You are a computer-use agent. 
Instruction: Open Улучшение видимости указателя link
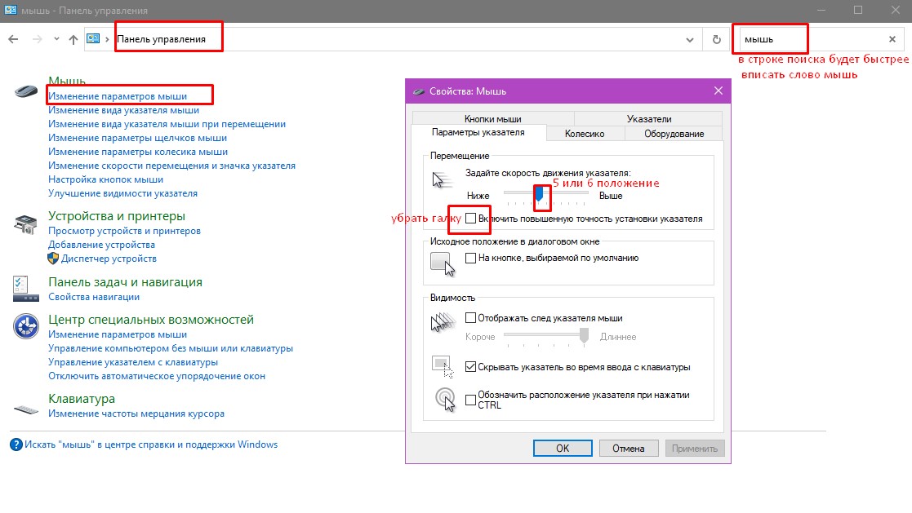click(x=122, y=193)
